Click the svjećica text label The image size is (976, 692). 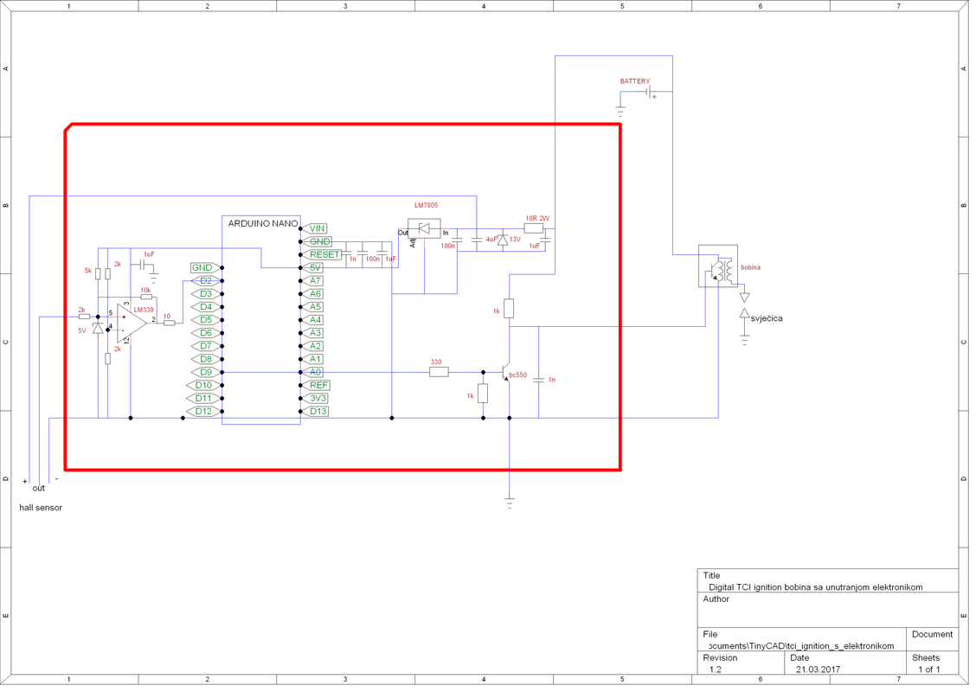[767, 318]
